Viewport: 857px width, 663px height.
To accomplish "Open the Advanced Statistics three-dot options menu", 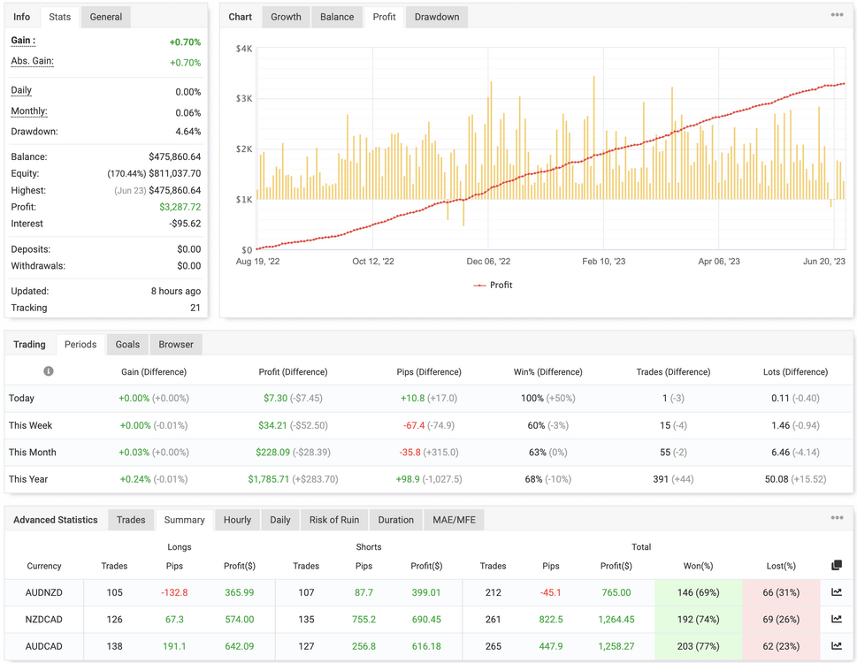I will click(x=837, y=518).
